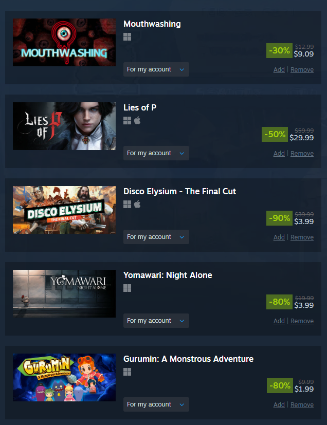Click the Apple icon under Lies of P
The width and height of the screenshot is (327, 425).
(x=137, y=120)
